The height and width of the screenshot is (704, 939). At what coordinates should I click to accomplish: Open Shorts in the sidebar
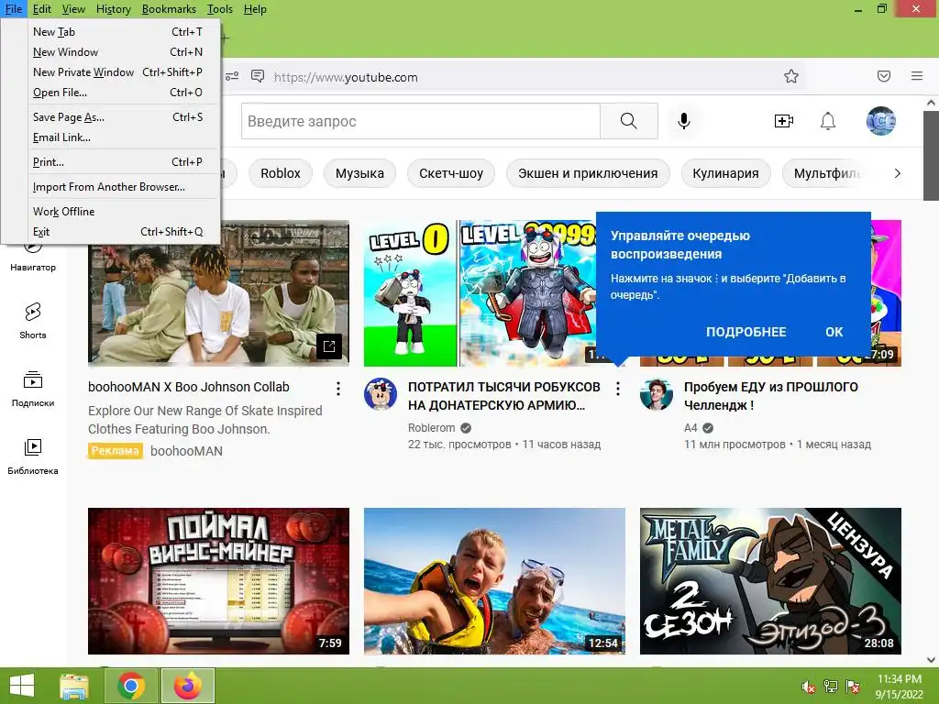pos(33,321)
